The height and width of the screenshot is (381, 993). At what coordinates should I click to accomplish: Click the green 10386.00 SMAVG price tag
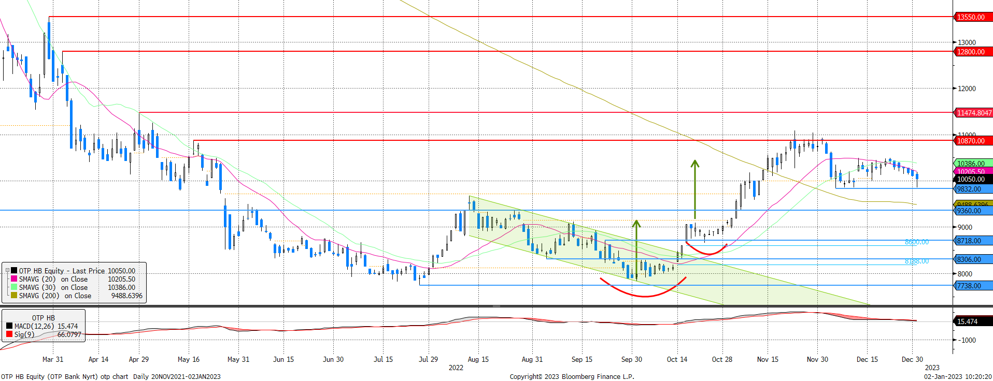tap(973, 164)
